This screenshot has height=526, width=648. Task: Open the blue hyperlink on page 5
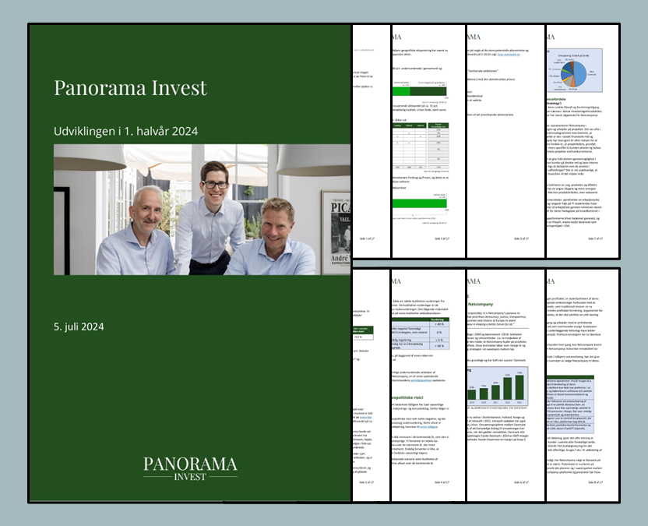509,55
